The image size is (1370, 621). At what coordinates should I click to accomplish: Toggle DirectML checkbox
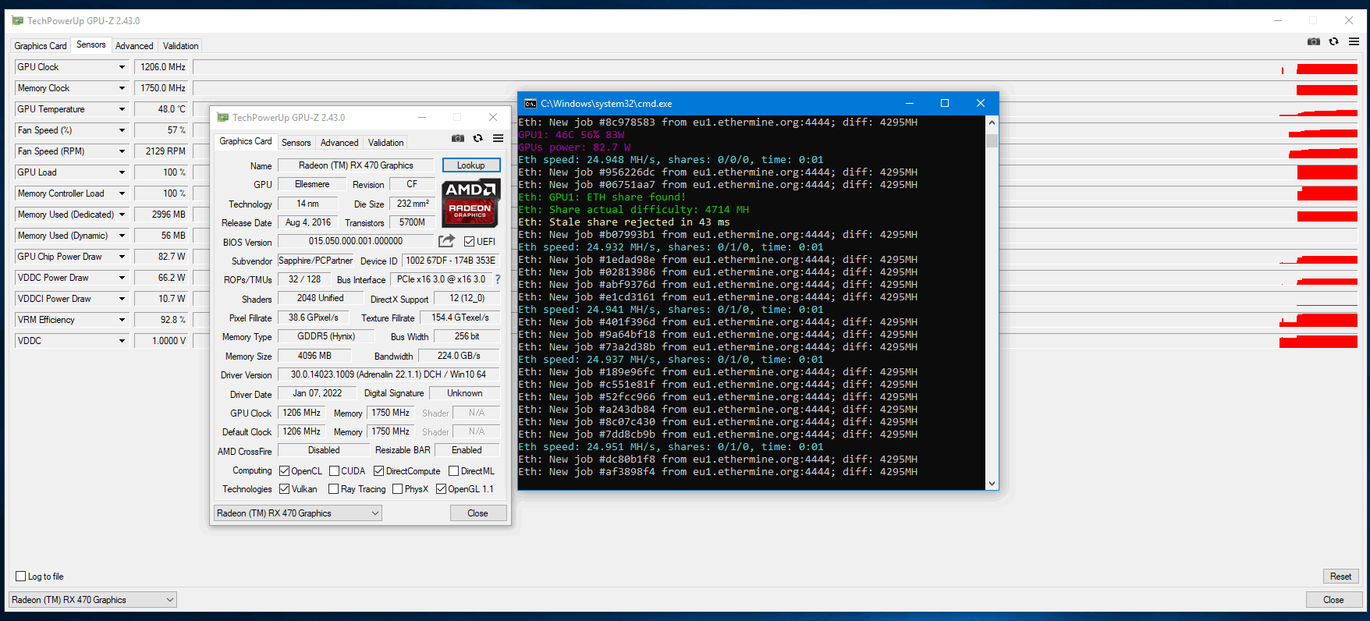coord(453,471)
